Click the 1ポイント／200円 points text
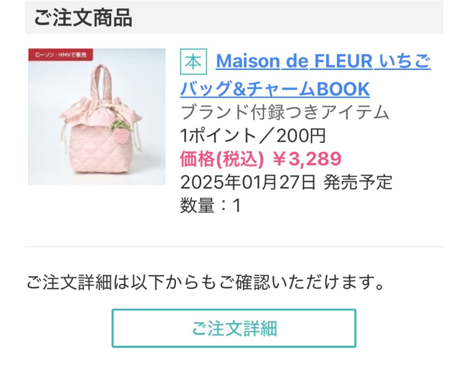 click(x=253, y=136)
